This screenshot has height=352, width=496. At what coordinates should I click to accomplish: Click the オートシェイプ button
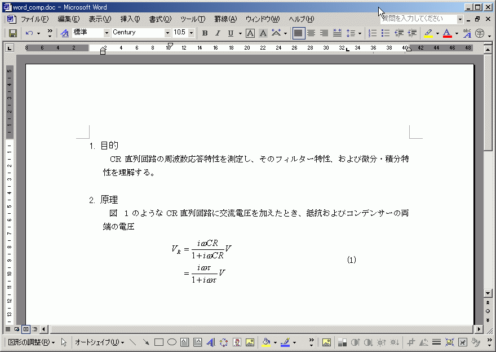(x=99, y=342)
